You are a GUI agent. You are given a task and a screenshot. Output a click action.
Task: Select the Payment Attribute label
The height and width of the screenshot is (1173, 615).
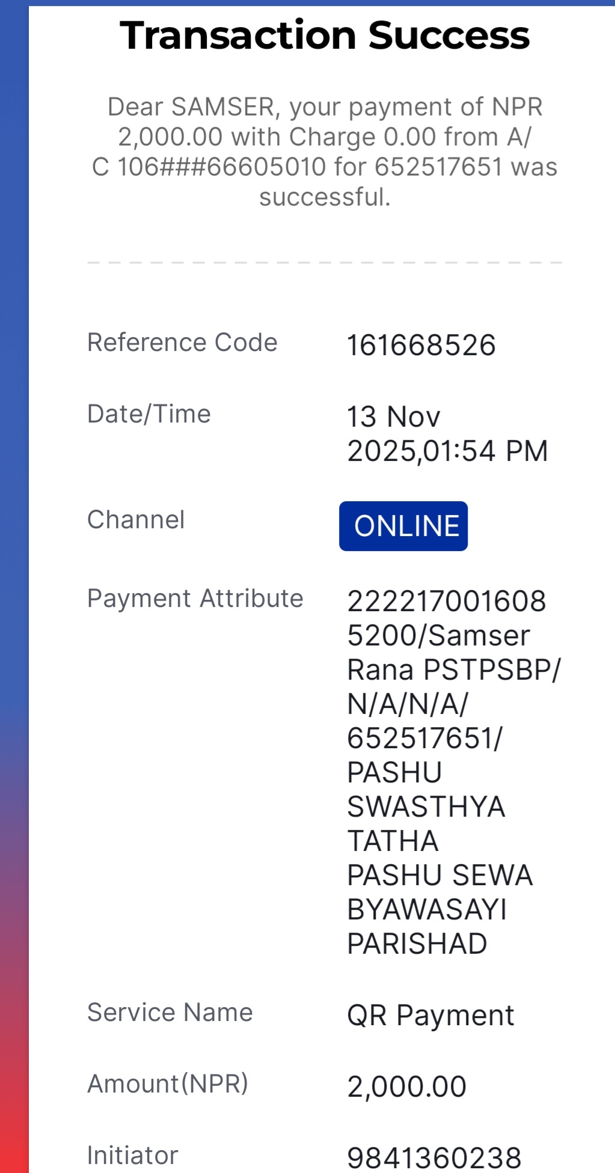tap(195, 599)
